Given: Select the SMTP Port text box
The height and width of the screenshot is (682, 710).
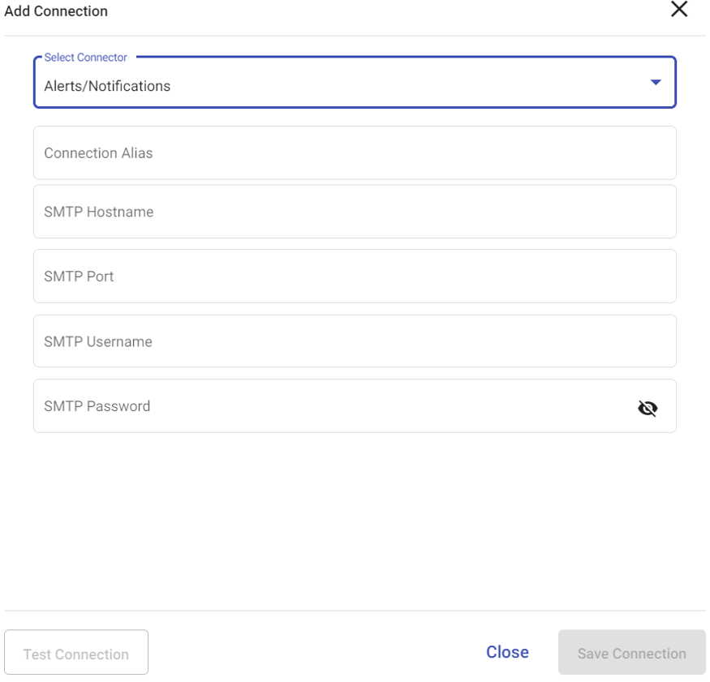Looking at the screenshot, I should coord(355,276).
